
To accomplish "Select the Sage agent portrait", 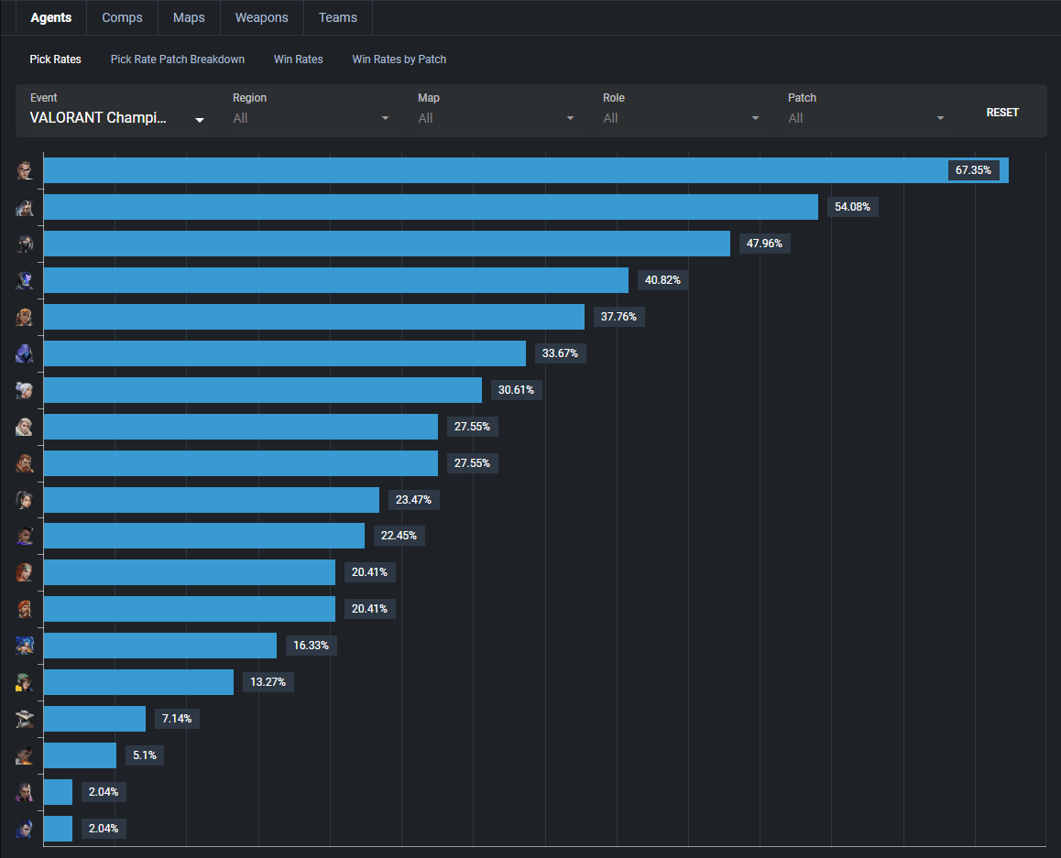I will [x=25, y=500].
